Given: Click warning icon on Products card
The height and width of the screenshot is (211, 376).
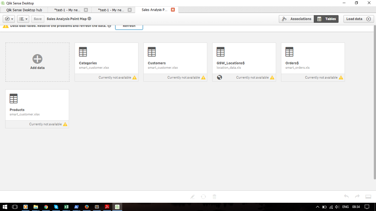Looking at the screenshot, I should pos(65,124).
